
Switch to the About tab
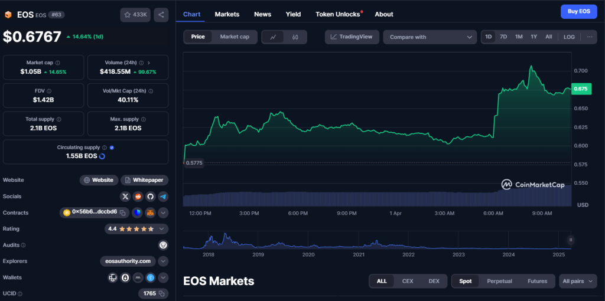pyautogui.click(x=384, y=14)
